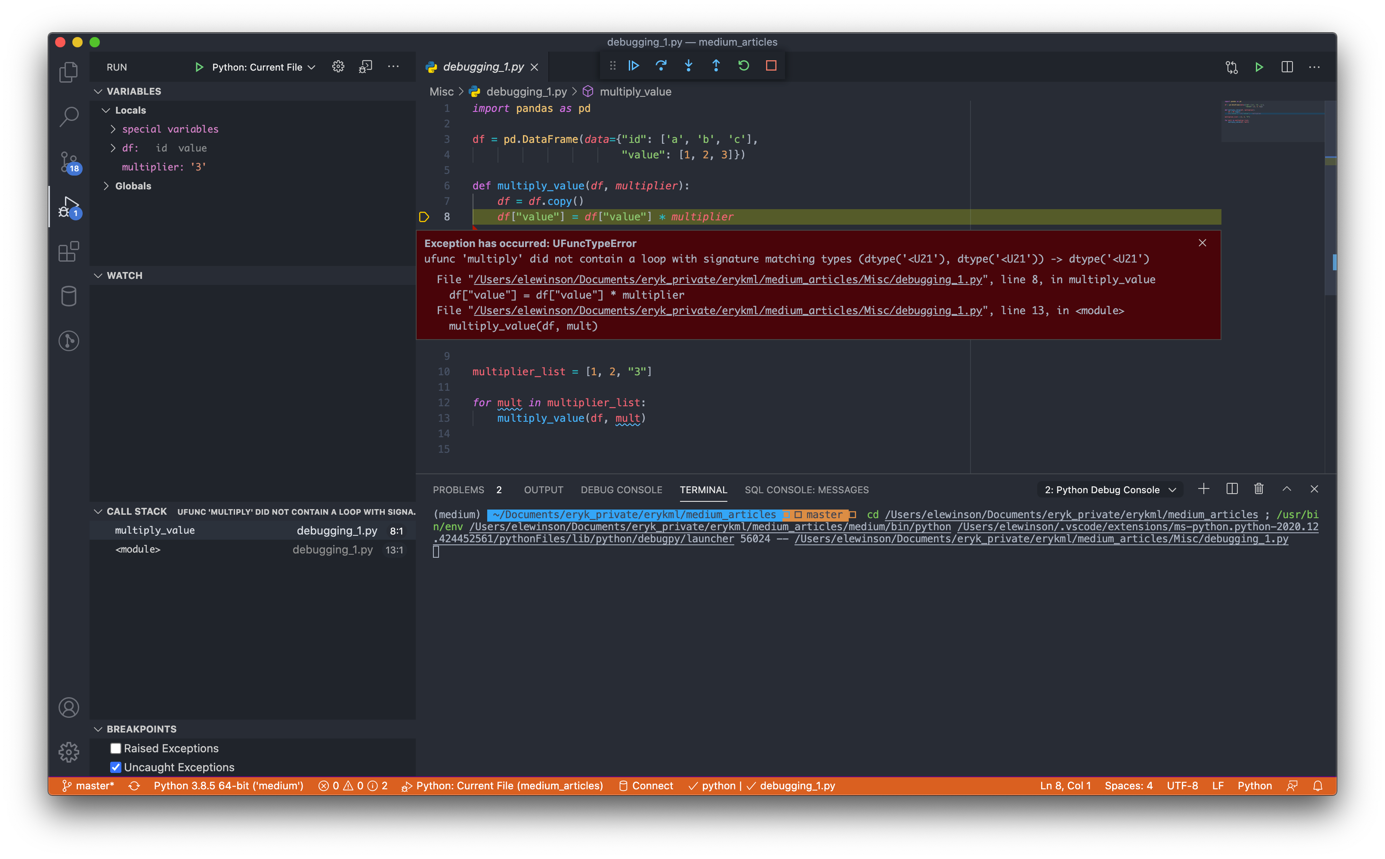Click the debug Step Over icon

[661, 66]
